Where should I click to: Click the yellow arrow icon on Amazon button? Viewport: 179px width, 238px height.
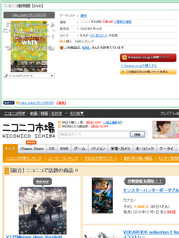tap(124, 57)
